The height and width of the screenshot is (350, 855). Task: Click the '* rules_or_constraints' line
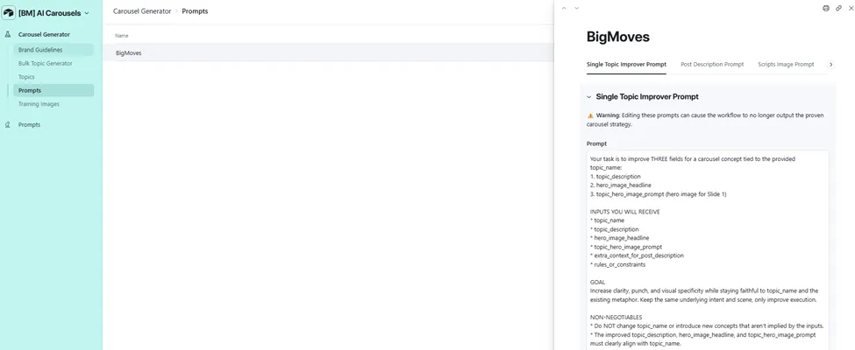tap(618, 264)
